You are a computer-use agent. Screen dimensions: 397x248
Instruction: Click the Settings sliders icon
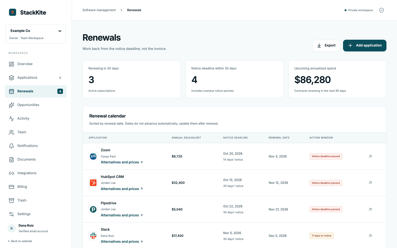coord(11,214)
